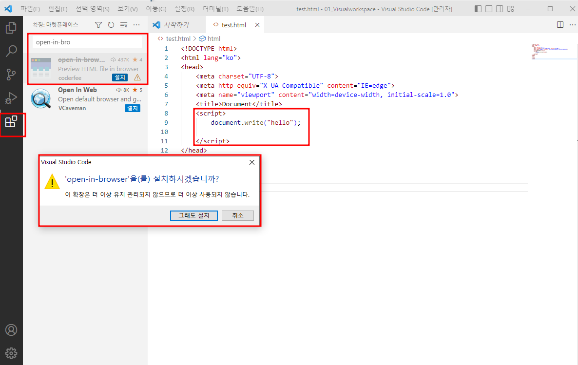Click the <title>Document</title> line
The width and height of the screenshot is (578, 365).
(239, 104)
